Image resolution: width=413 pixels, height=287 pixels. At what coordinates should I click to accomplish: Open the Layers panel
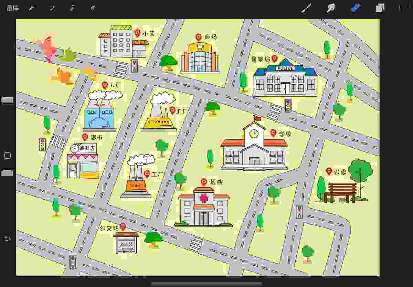(x=380, y=8)
